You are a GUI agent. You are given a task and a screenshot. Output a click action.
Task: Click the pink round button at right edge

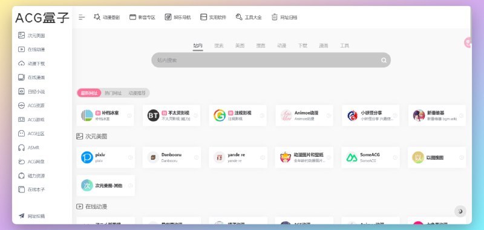468,42
